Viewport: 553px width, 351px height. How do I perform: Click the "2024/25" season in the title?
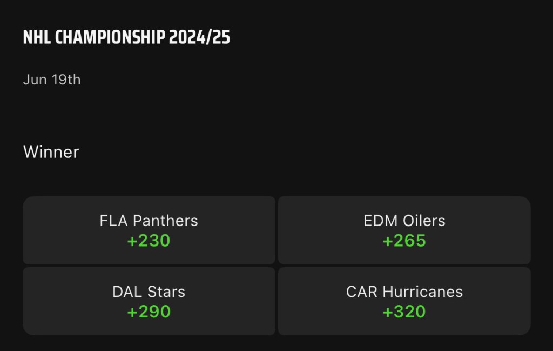point(199,37)
